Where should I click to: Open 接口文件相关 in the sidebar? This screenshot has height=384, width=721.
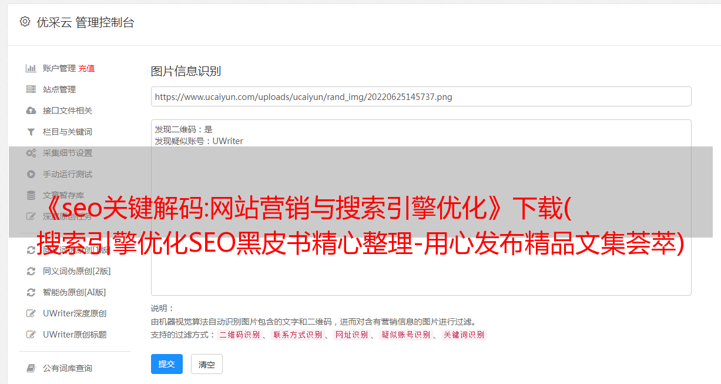coord(68,111)
